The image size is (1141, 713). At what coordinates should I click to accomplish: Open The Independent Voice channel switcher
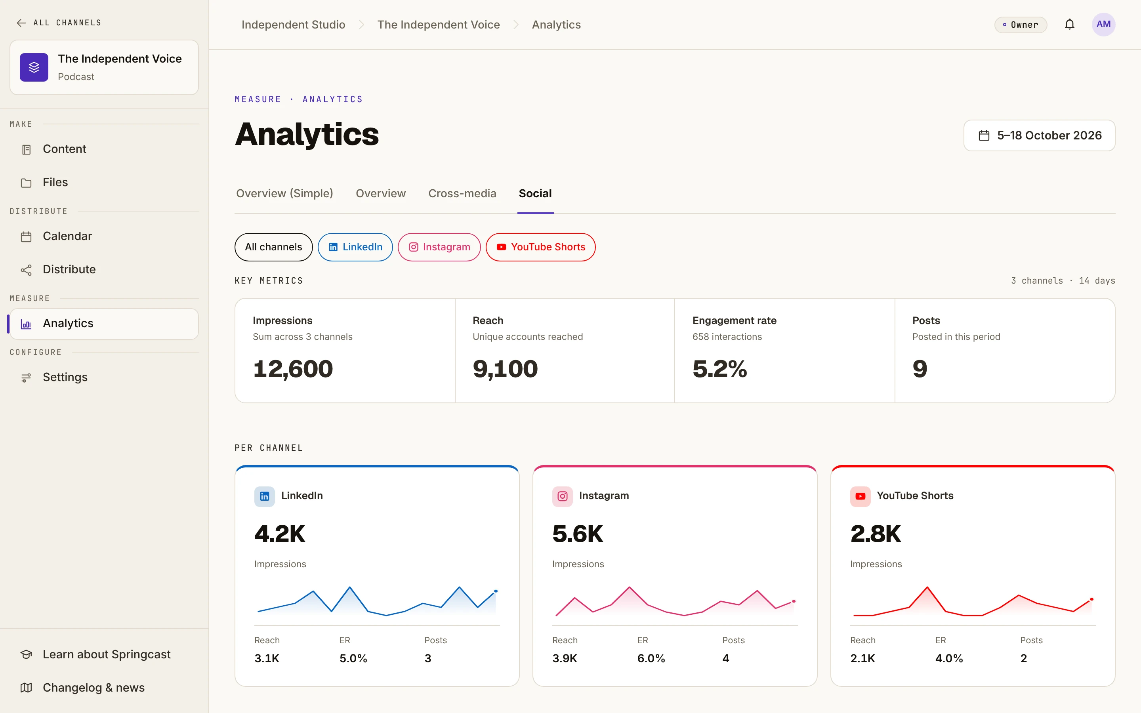tap(104, 67)
